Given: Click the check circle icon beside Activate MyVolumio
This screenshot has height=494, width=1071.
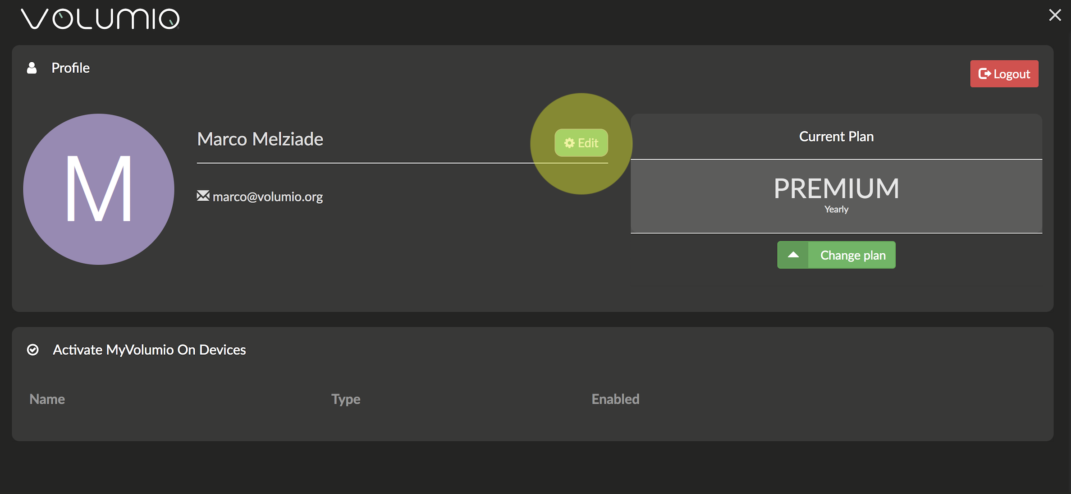Looking at the screenshot, I should click(x=33, y=350).
